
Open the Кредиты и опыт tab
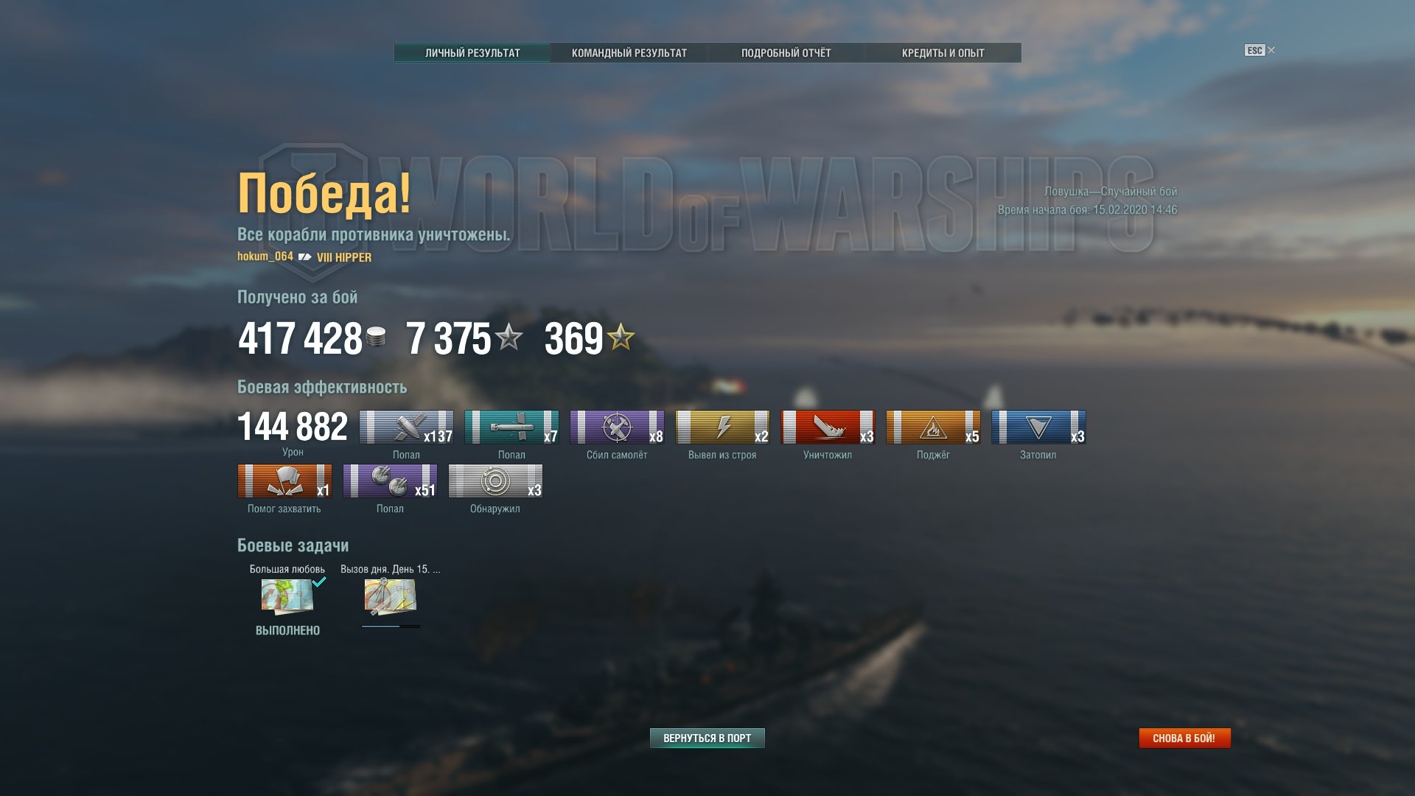943,53
